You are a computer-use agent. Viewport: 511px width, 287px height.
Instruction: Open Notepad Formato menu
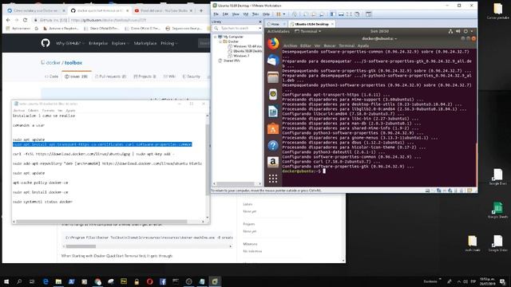(48, 110)
